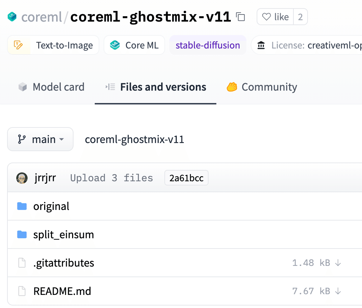Download README.md using the arrow icon

(338, 291)
